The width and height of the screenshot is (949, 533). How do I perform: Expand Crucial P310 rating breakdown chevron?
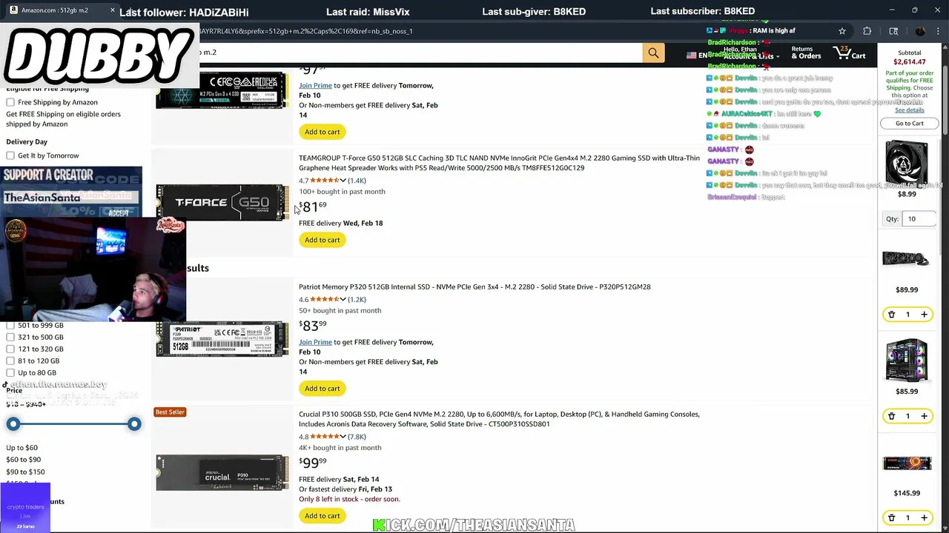click(x=343, y=437)
